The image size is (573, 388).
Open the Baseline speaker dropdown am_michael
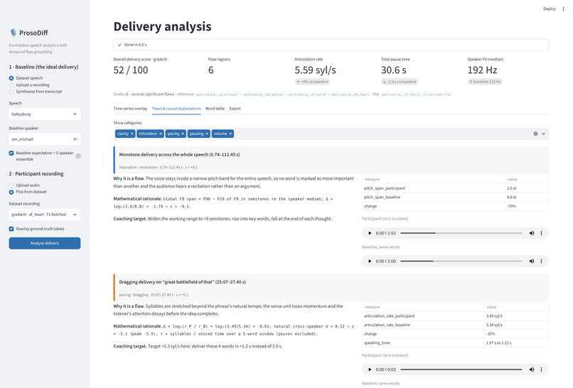coord(45,139)
